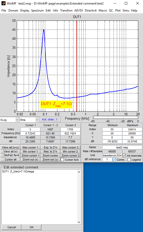The image size is (143, 232).
Task: Click scrollbar down arrow in comment box
Action: 79,222
